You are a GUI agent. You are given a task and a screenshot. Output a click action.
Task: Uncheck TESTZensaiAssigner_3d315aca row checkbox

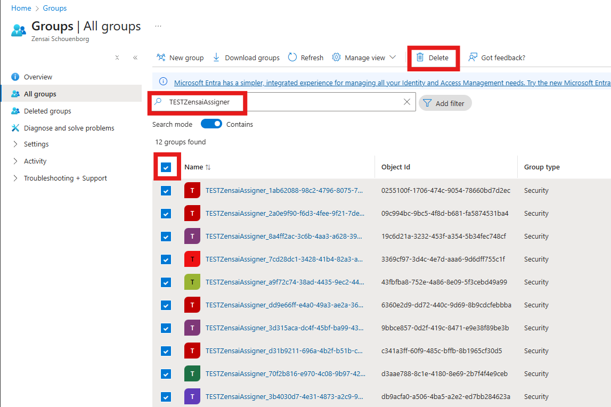click(x=166, y=329)
